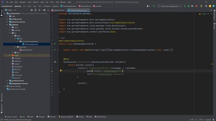
Task: Click the Expand All icon in Project panel
Action: [x=35, y=10]
